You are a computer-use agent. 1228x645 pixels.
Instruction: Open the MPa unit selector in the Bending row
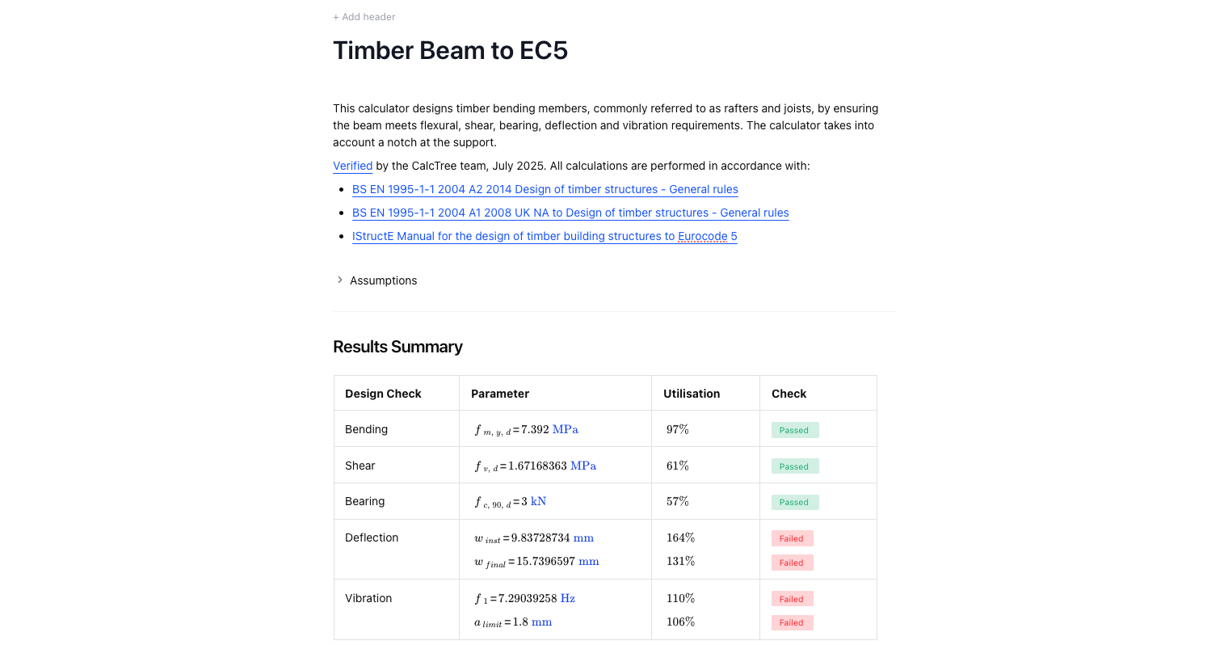click(x=566, y=429)
